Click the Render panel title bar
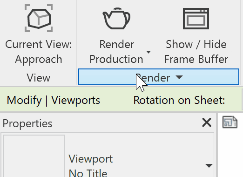The width and height of the screenshot is (243, 177). pos(159,77)
